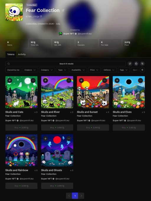151x201 pixels.
Task: Buy Skulls and Rainbow for 2.50 tez
Action: [21, 186]
